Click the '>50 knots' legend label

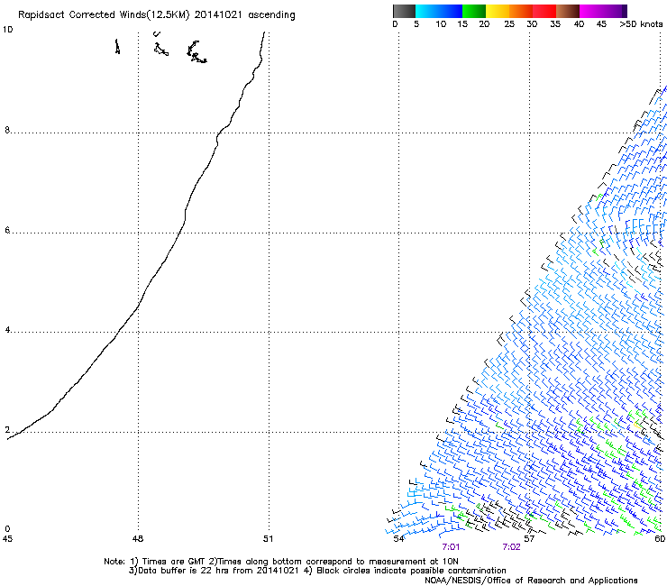pos(641,24)
